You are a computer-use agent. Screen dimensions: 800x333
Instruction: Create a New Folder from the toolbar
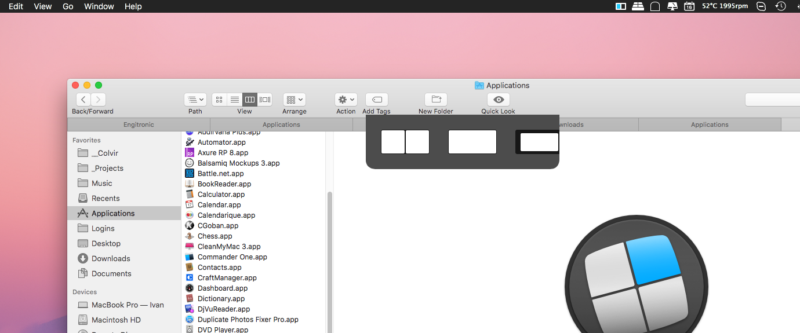(x=436, y=100)
